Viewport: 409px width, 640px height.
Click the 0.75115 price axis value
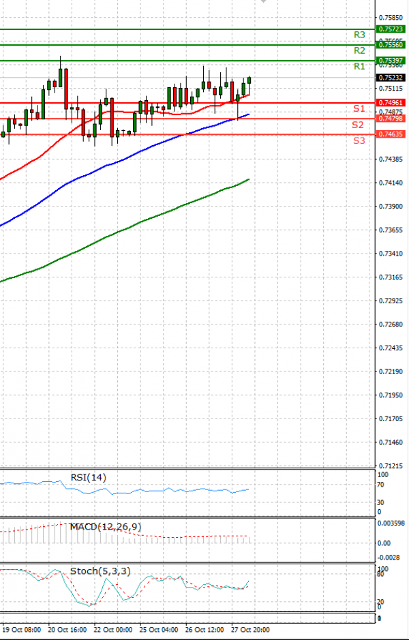(x=391, y=89)
